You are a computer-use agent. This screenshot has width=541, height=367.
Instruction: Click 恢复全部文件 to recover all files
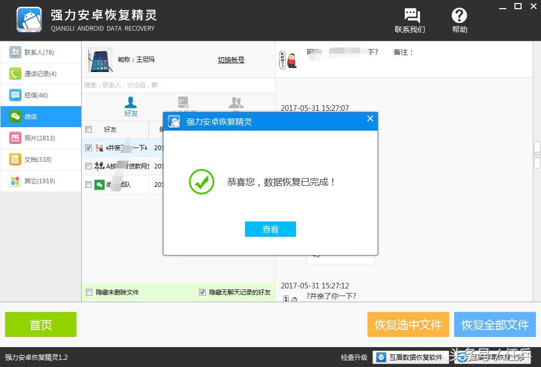coord(494,324)
